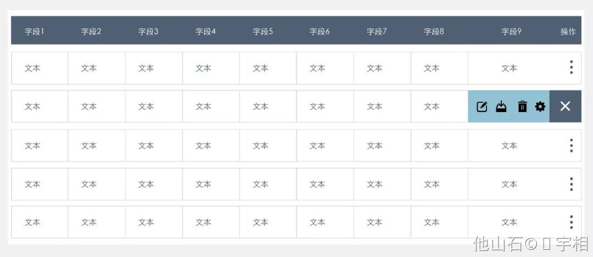Click the edit pencil icon in row two
Screen dimensions: 593x257
(482, 107)
